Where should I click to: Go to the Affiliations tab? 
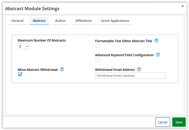pos(83,21)
